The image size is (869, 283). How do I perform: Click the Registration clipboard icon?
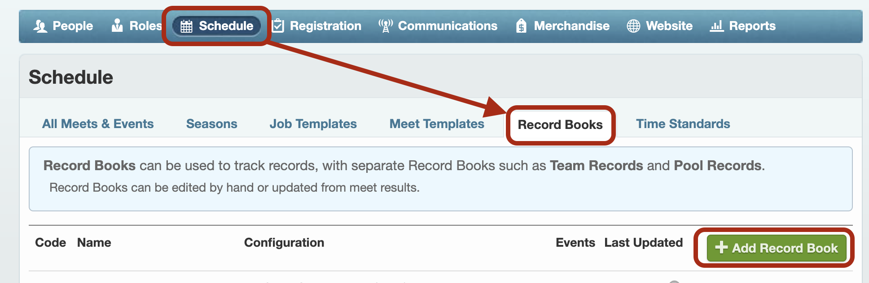[278, 26]
